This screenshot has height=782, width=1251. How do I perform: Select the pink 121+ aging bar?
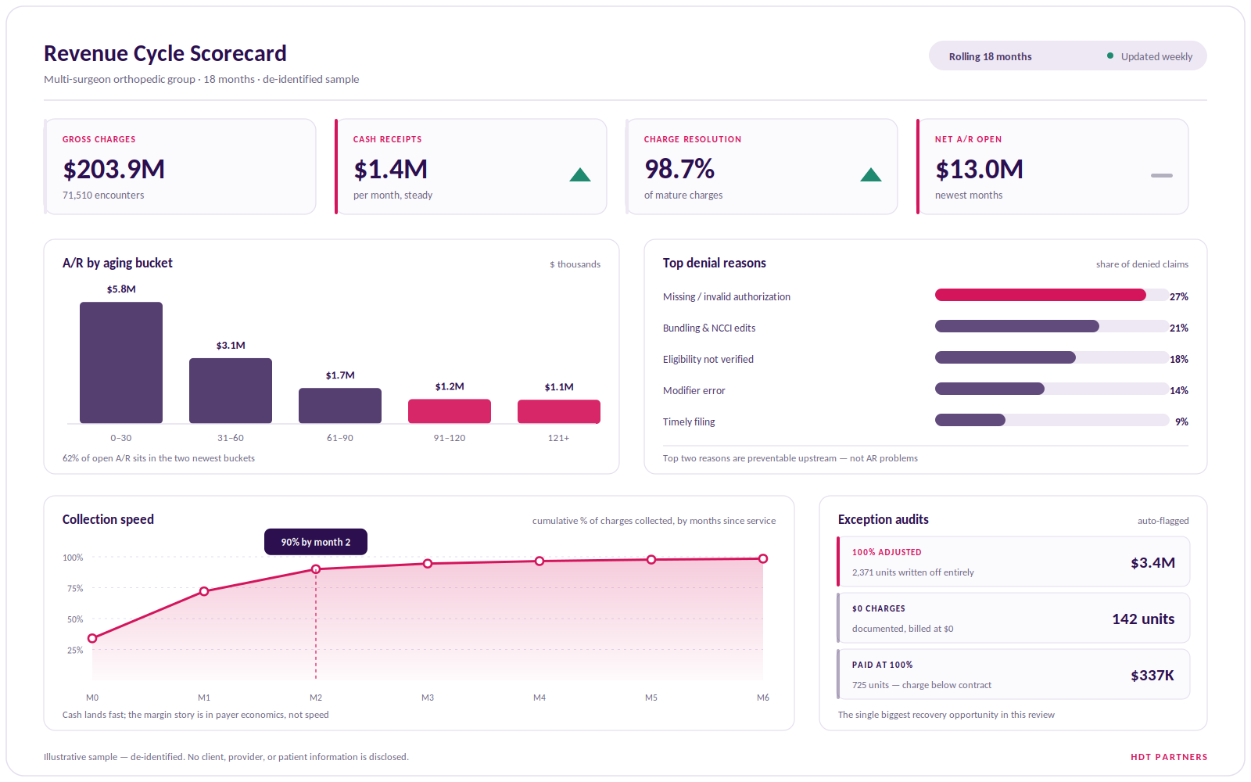(x=559, y=412)
